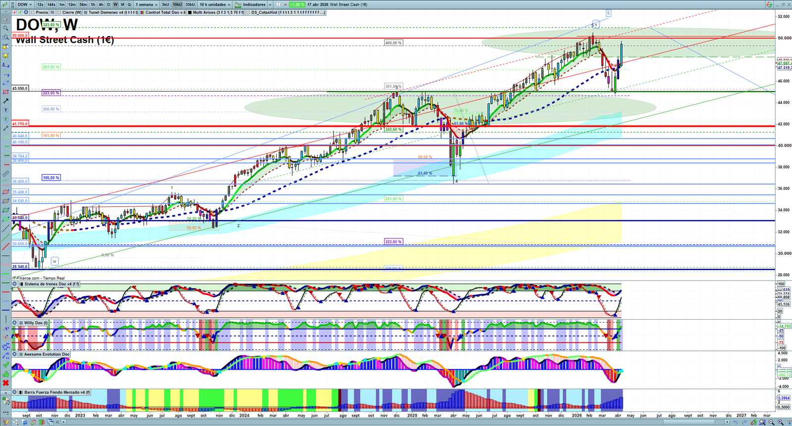Select the red ellipse drawing tool
Screen dimensions: 792x426
[5, 192]
